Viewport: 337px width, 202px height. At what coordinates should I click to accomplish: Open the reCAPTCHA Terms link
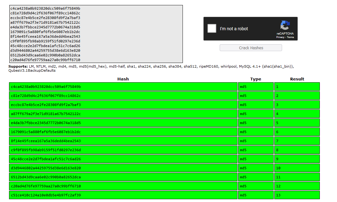[290, 37]
